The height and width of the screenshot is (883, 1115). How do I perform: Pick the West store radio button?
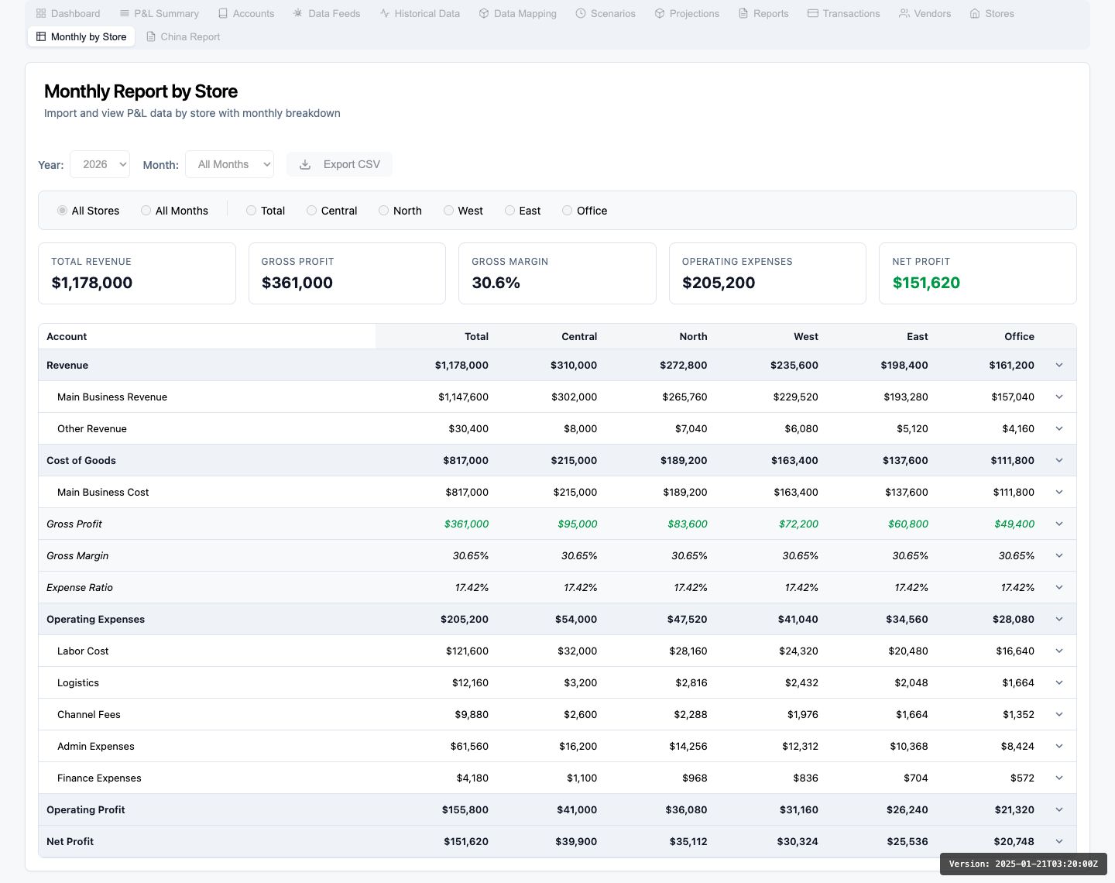tap(448, 211)
